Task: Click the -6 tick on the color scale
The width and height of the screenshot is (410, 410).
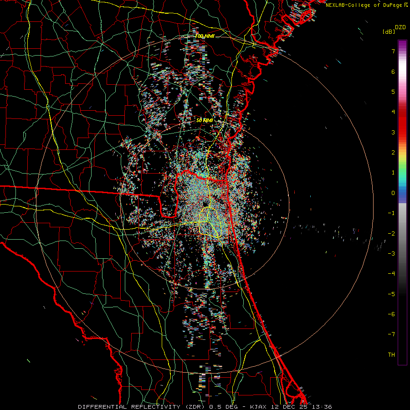Action: (x=391, y=314)
